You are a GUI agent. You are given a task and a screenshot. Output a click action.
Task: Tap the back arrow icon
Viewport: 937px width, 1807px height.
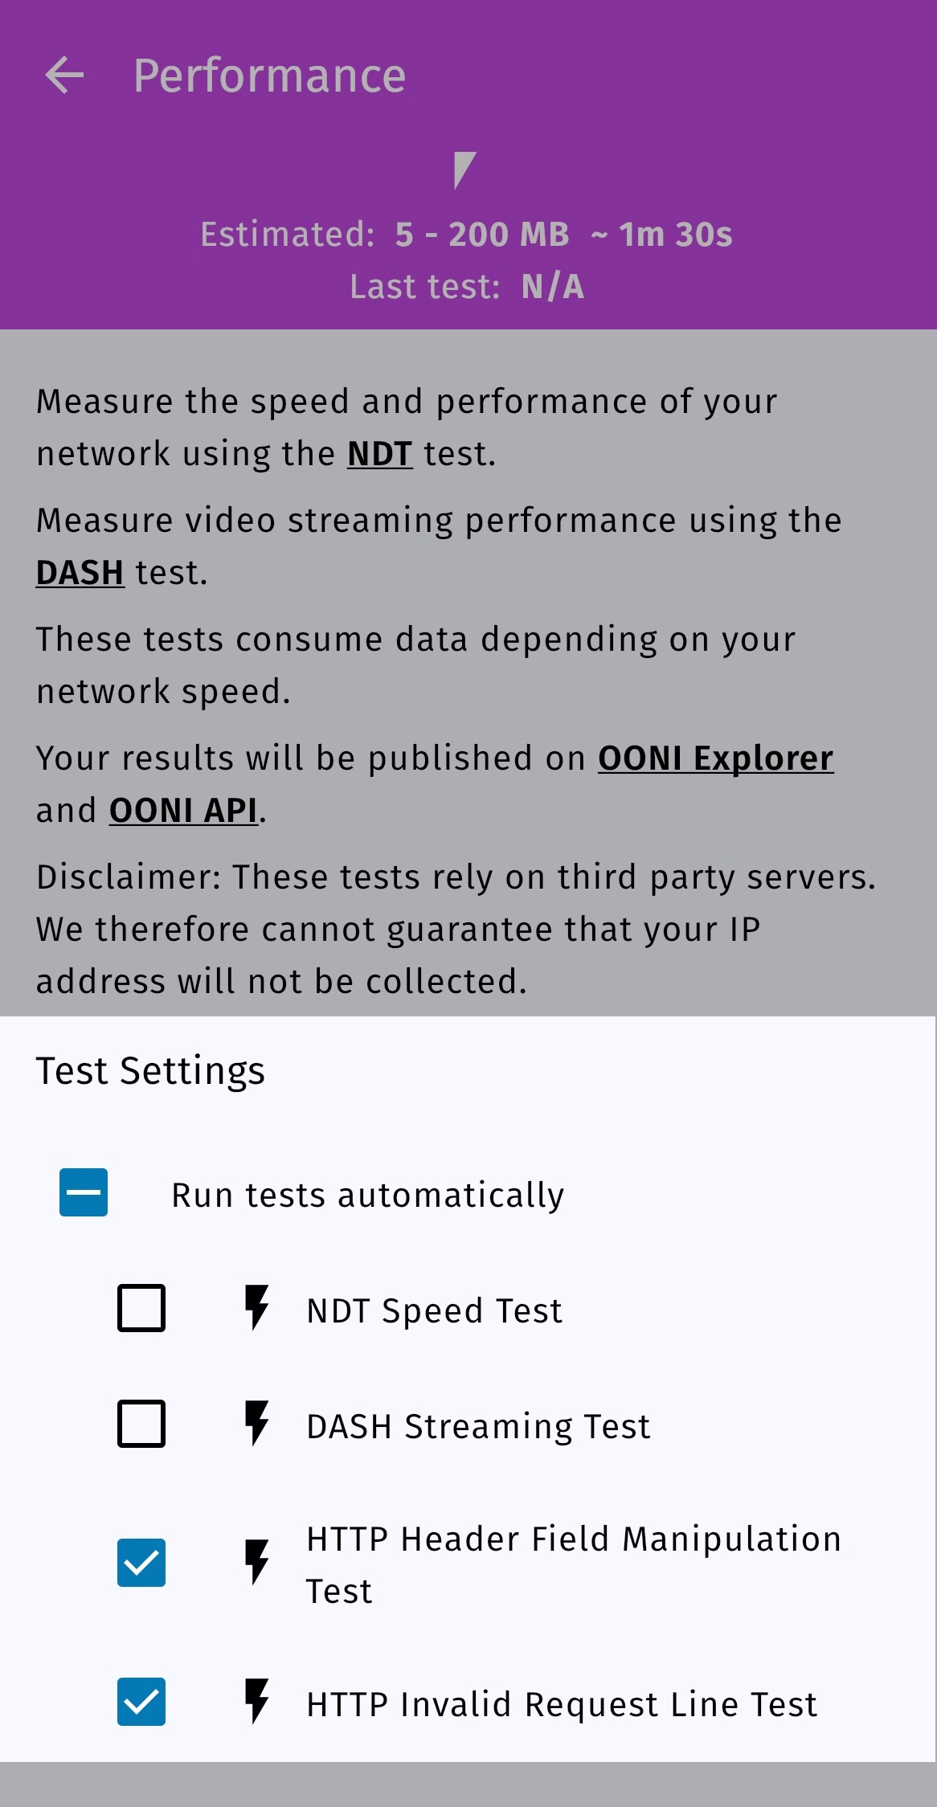(64, 76)
